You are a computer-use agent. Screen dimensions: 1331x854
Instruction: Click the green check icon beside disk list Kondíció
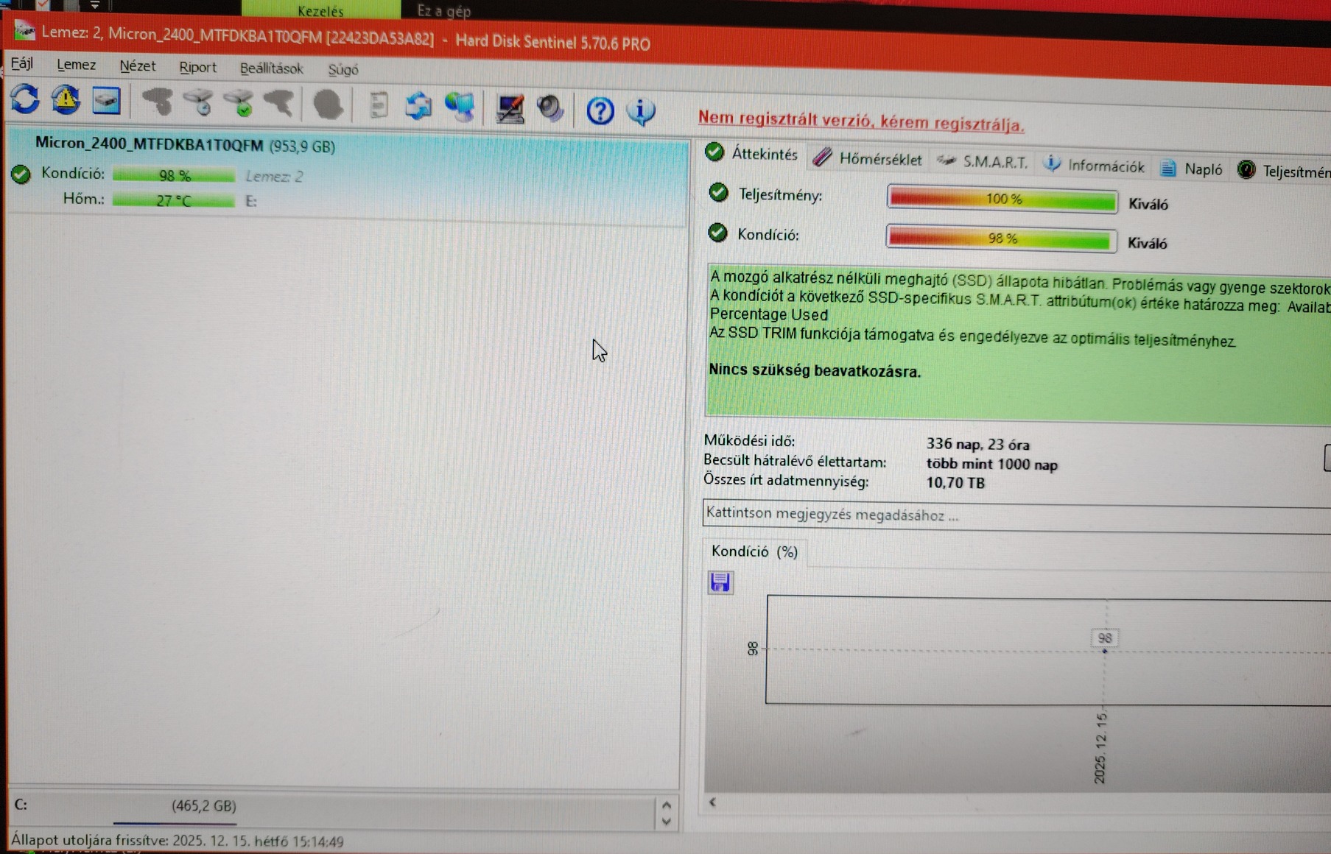tap(21, 174)
